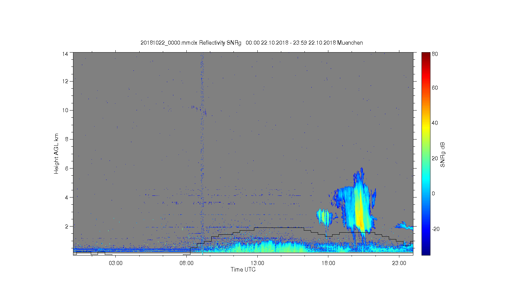
Task: Click the colorbar value "60"
Action: 435,88
